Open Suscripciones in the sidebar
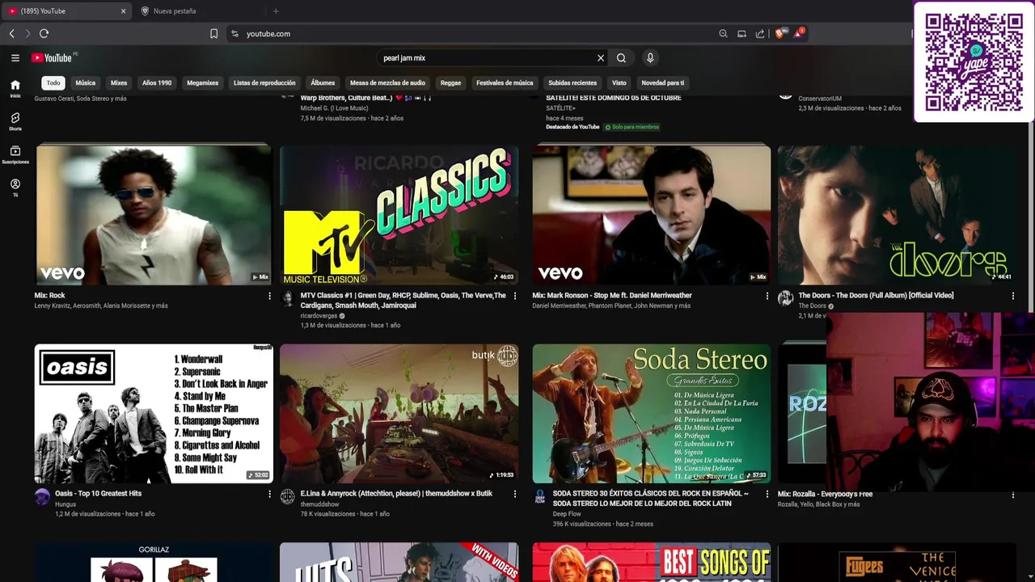The height and width of the screenshot is (582, 1035). (x=15, y=154)
